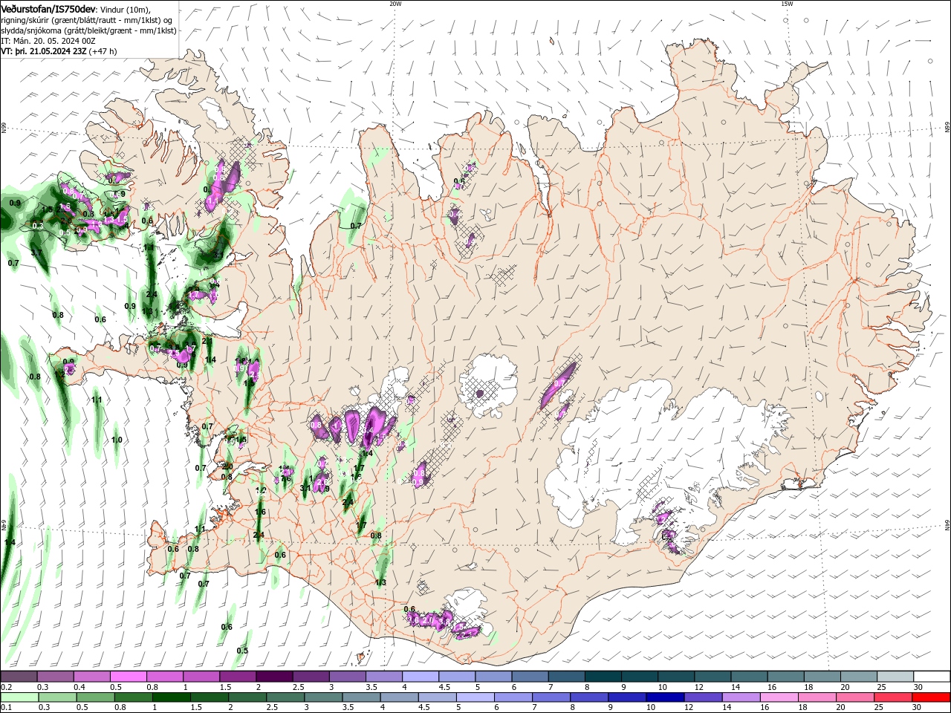Image resolution: width=951 pixels, height=713 pixels.
Task: Click the 12 violet rain legend swatch
Action: tap(702, 697)
